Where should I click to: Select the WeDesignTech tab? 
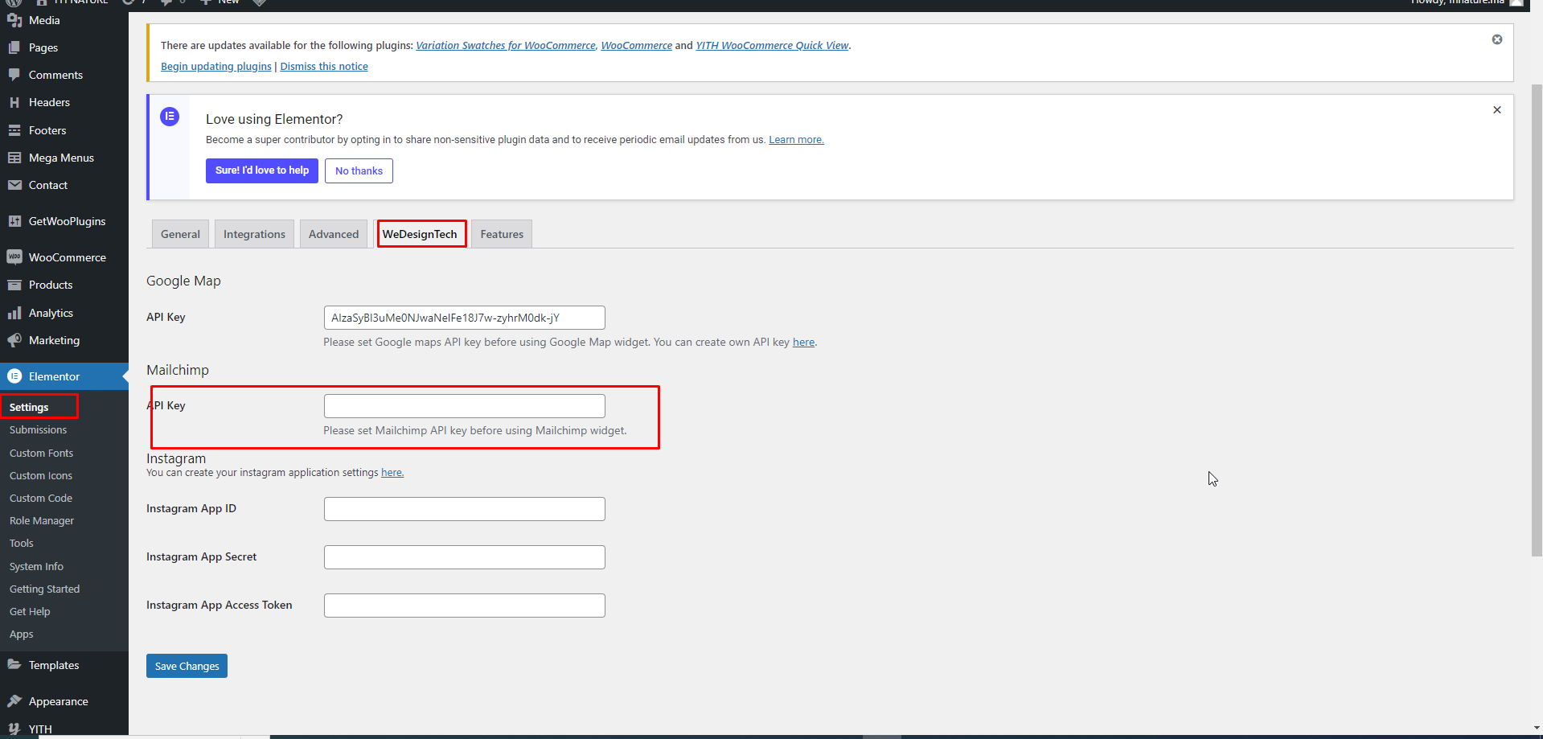click(x=420, y=234)
